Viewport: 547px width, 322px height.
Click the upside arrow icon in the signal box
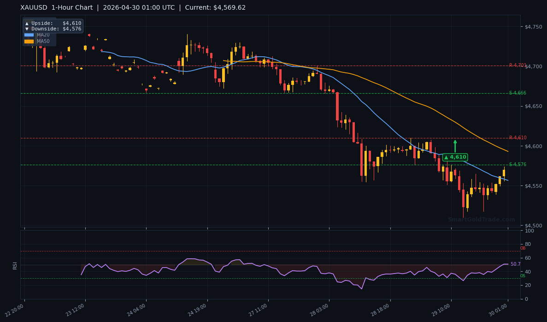27,23
